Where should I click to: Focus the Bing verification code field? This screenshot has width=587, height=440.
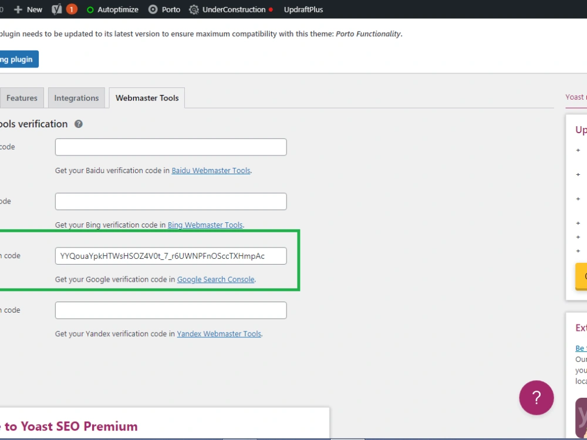(171, 201)
